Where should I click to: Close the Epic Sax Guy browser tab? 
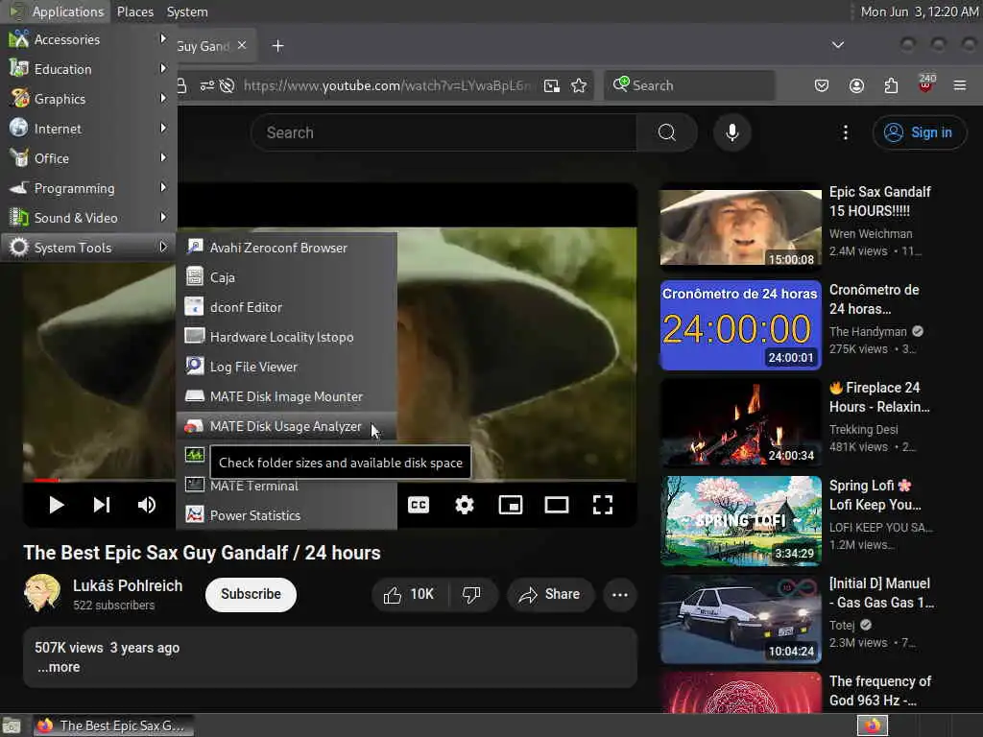pos(242,46)
